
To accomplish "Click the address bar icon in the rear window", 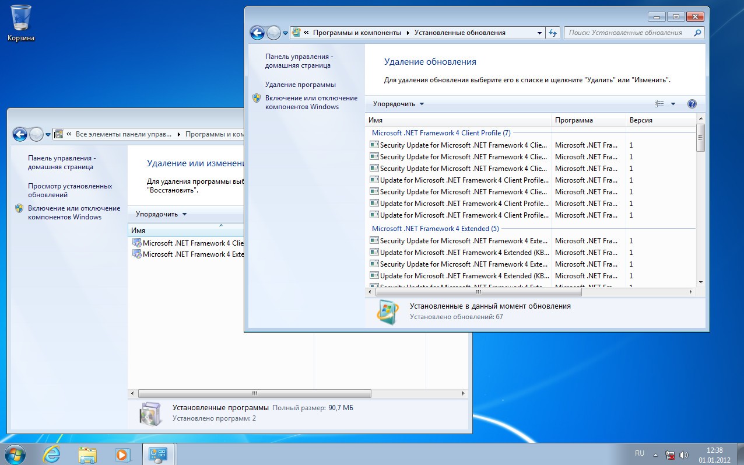I will 59,134.
